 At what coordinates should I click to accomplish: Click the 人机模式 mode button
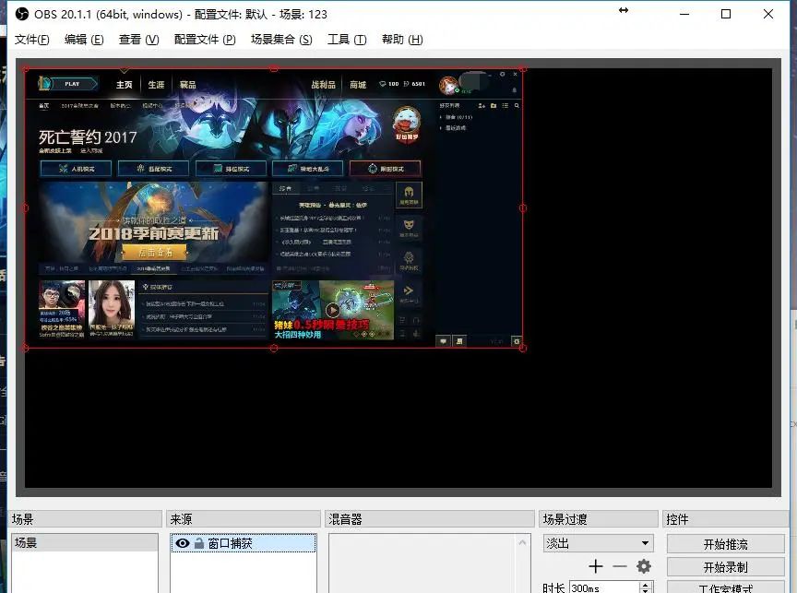76,169
